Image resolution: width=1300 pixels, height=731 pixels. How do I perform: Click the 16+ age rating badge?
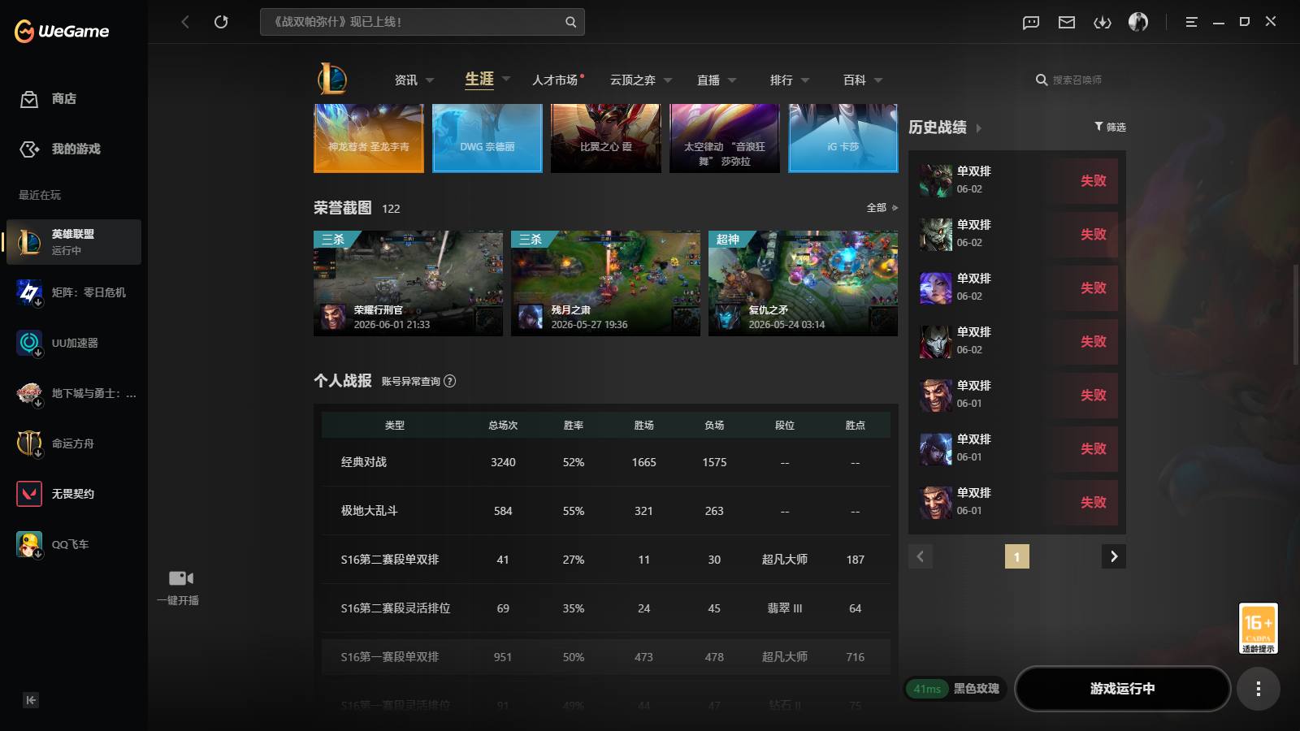[1258, 628]
